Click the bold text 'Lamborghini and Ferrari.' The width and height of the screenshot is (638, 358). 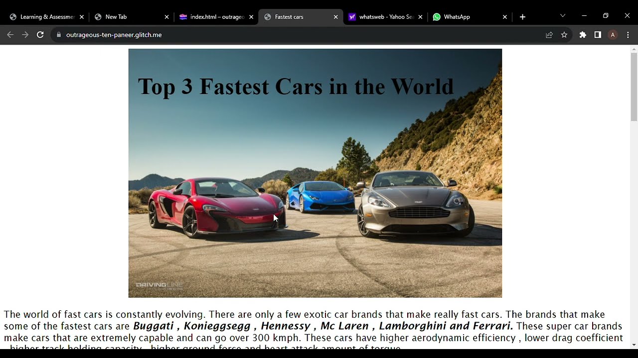point(446,326)
